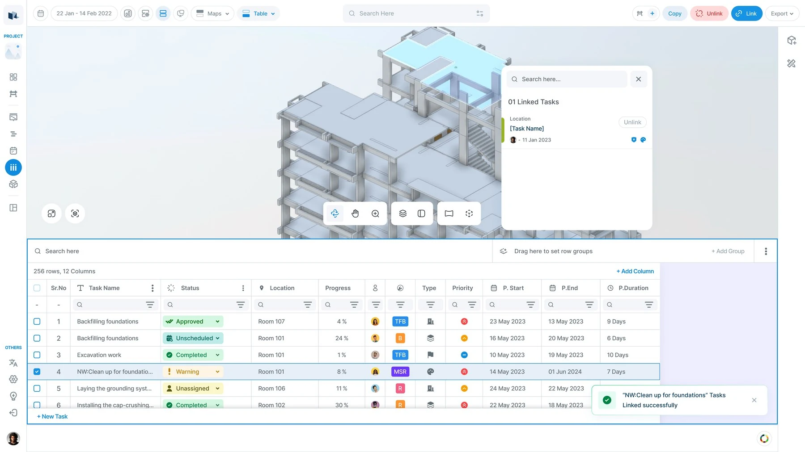Click the screenshot capture icon beside expand view
The height and width of the screenshot is (452, 805).
(x=75, y=213)
